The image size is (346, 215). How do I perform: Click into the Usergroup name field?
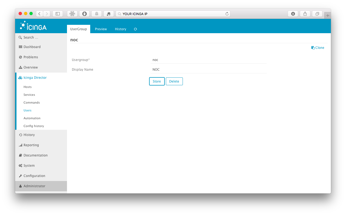(x=209, y=60)
